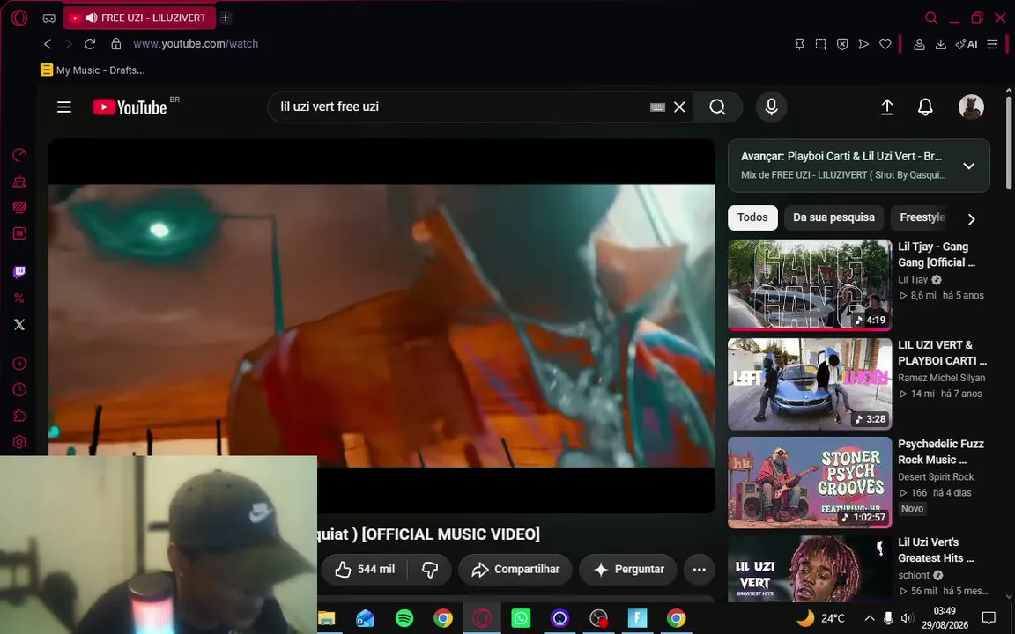Open Stoner Psych Grooves video thumbnail

810,483
